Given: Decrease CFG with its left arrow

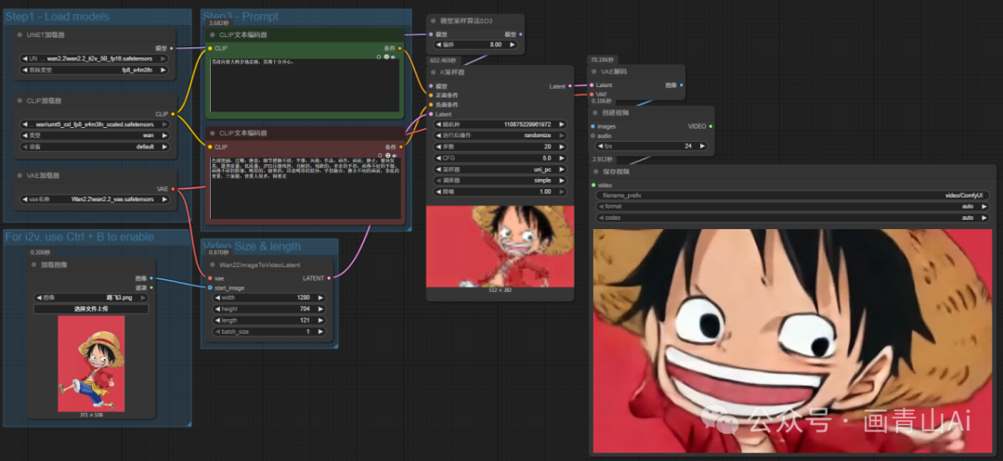Looking at the screenshot, I should [437, 159].
